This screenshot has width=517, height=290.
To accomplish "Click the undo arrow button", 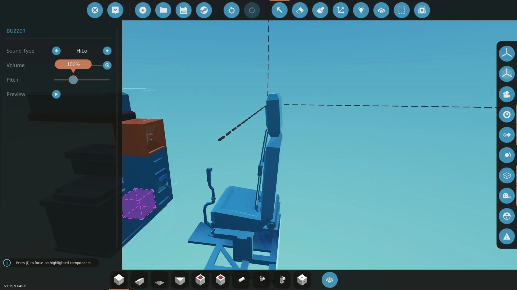I will pyautogui.click(x=231, y=10).
